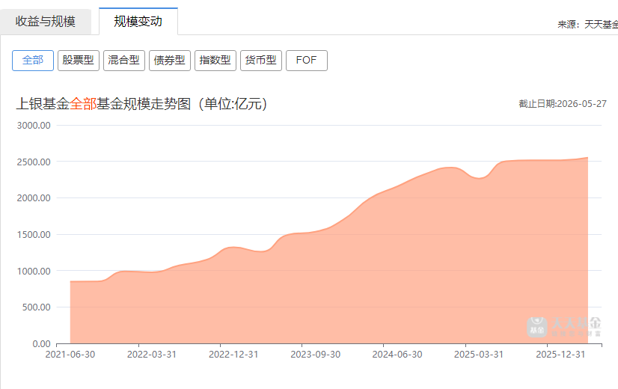This screenshot has width=618, height=389.
Task: Click the 2025-03-31 x-axis date
Action: pyautogui.click(x=479, y=355)
